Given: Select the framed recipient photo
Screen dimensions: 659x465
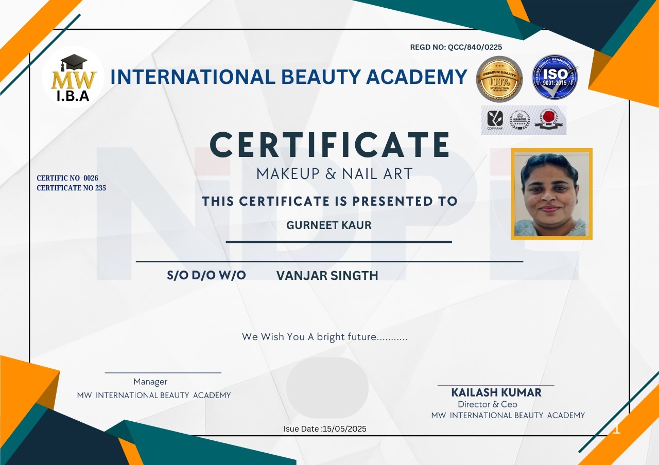Looking at the screenshot, I should 551,194.
